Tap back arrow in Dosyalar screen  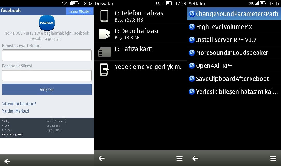point(101,158)
